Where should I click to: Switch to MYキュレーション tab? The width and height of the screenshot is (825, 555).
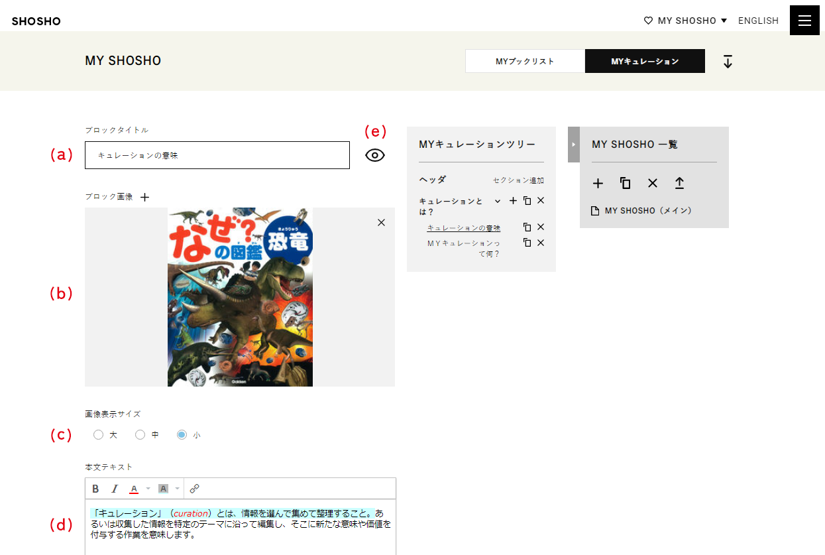coord(645,61)
